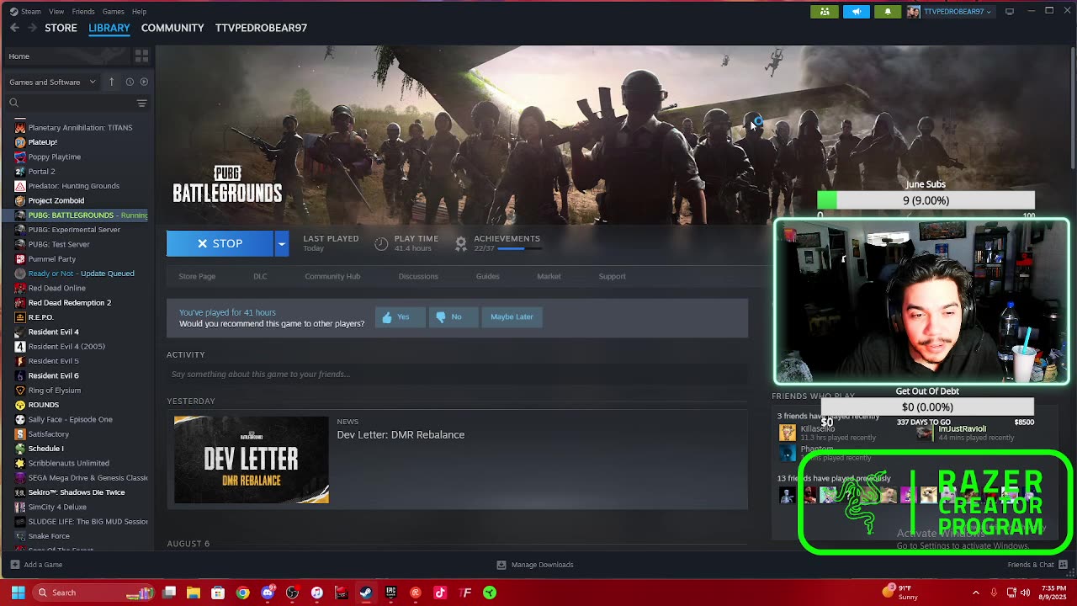1077x606 pixels.
Task: Open OBS Studio from the taskbar
Action: click(x=292, y=593)
